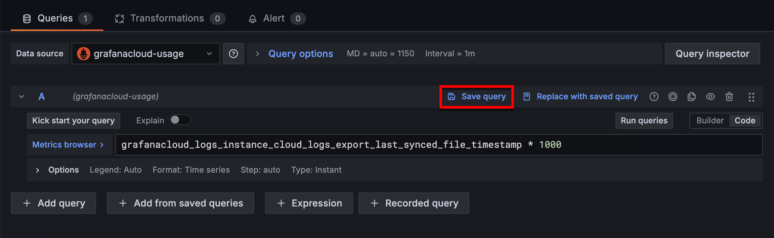This screenshot has height=238, width=774.
Task: Collapse query row A
Action: [x=21, y=97]
